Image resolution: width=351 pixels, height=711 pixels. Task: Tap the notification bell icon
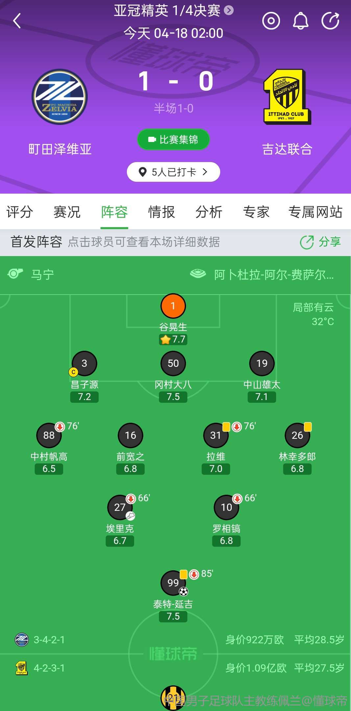(300, 21)
